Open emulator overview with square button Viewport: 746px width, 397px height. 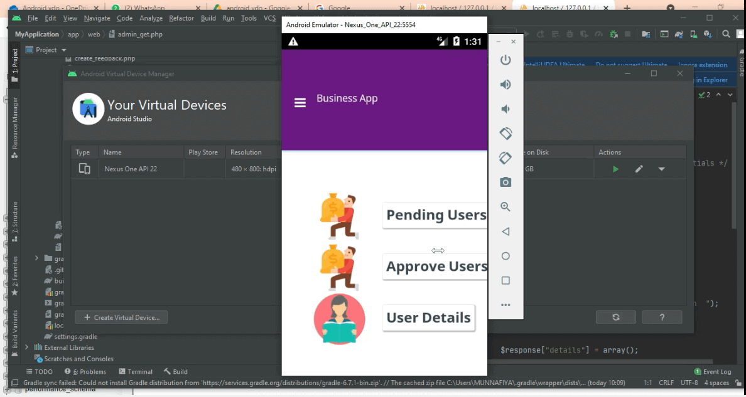click(505, 280)
